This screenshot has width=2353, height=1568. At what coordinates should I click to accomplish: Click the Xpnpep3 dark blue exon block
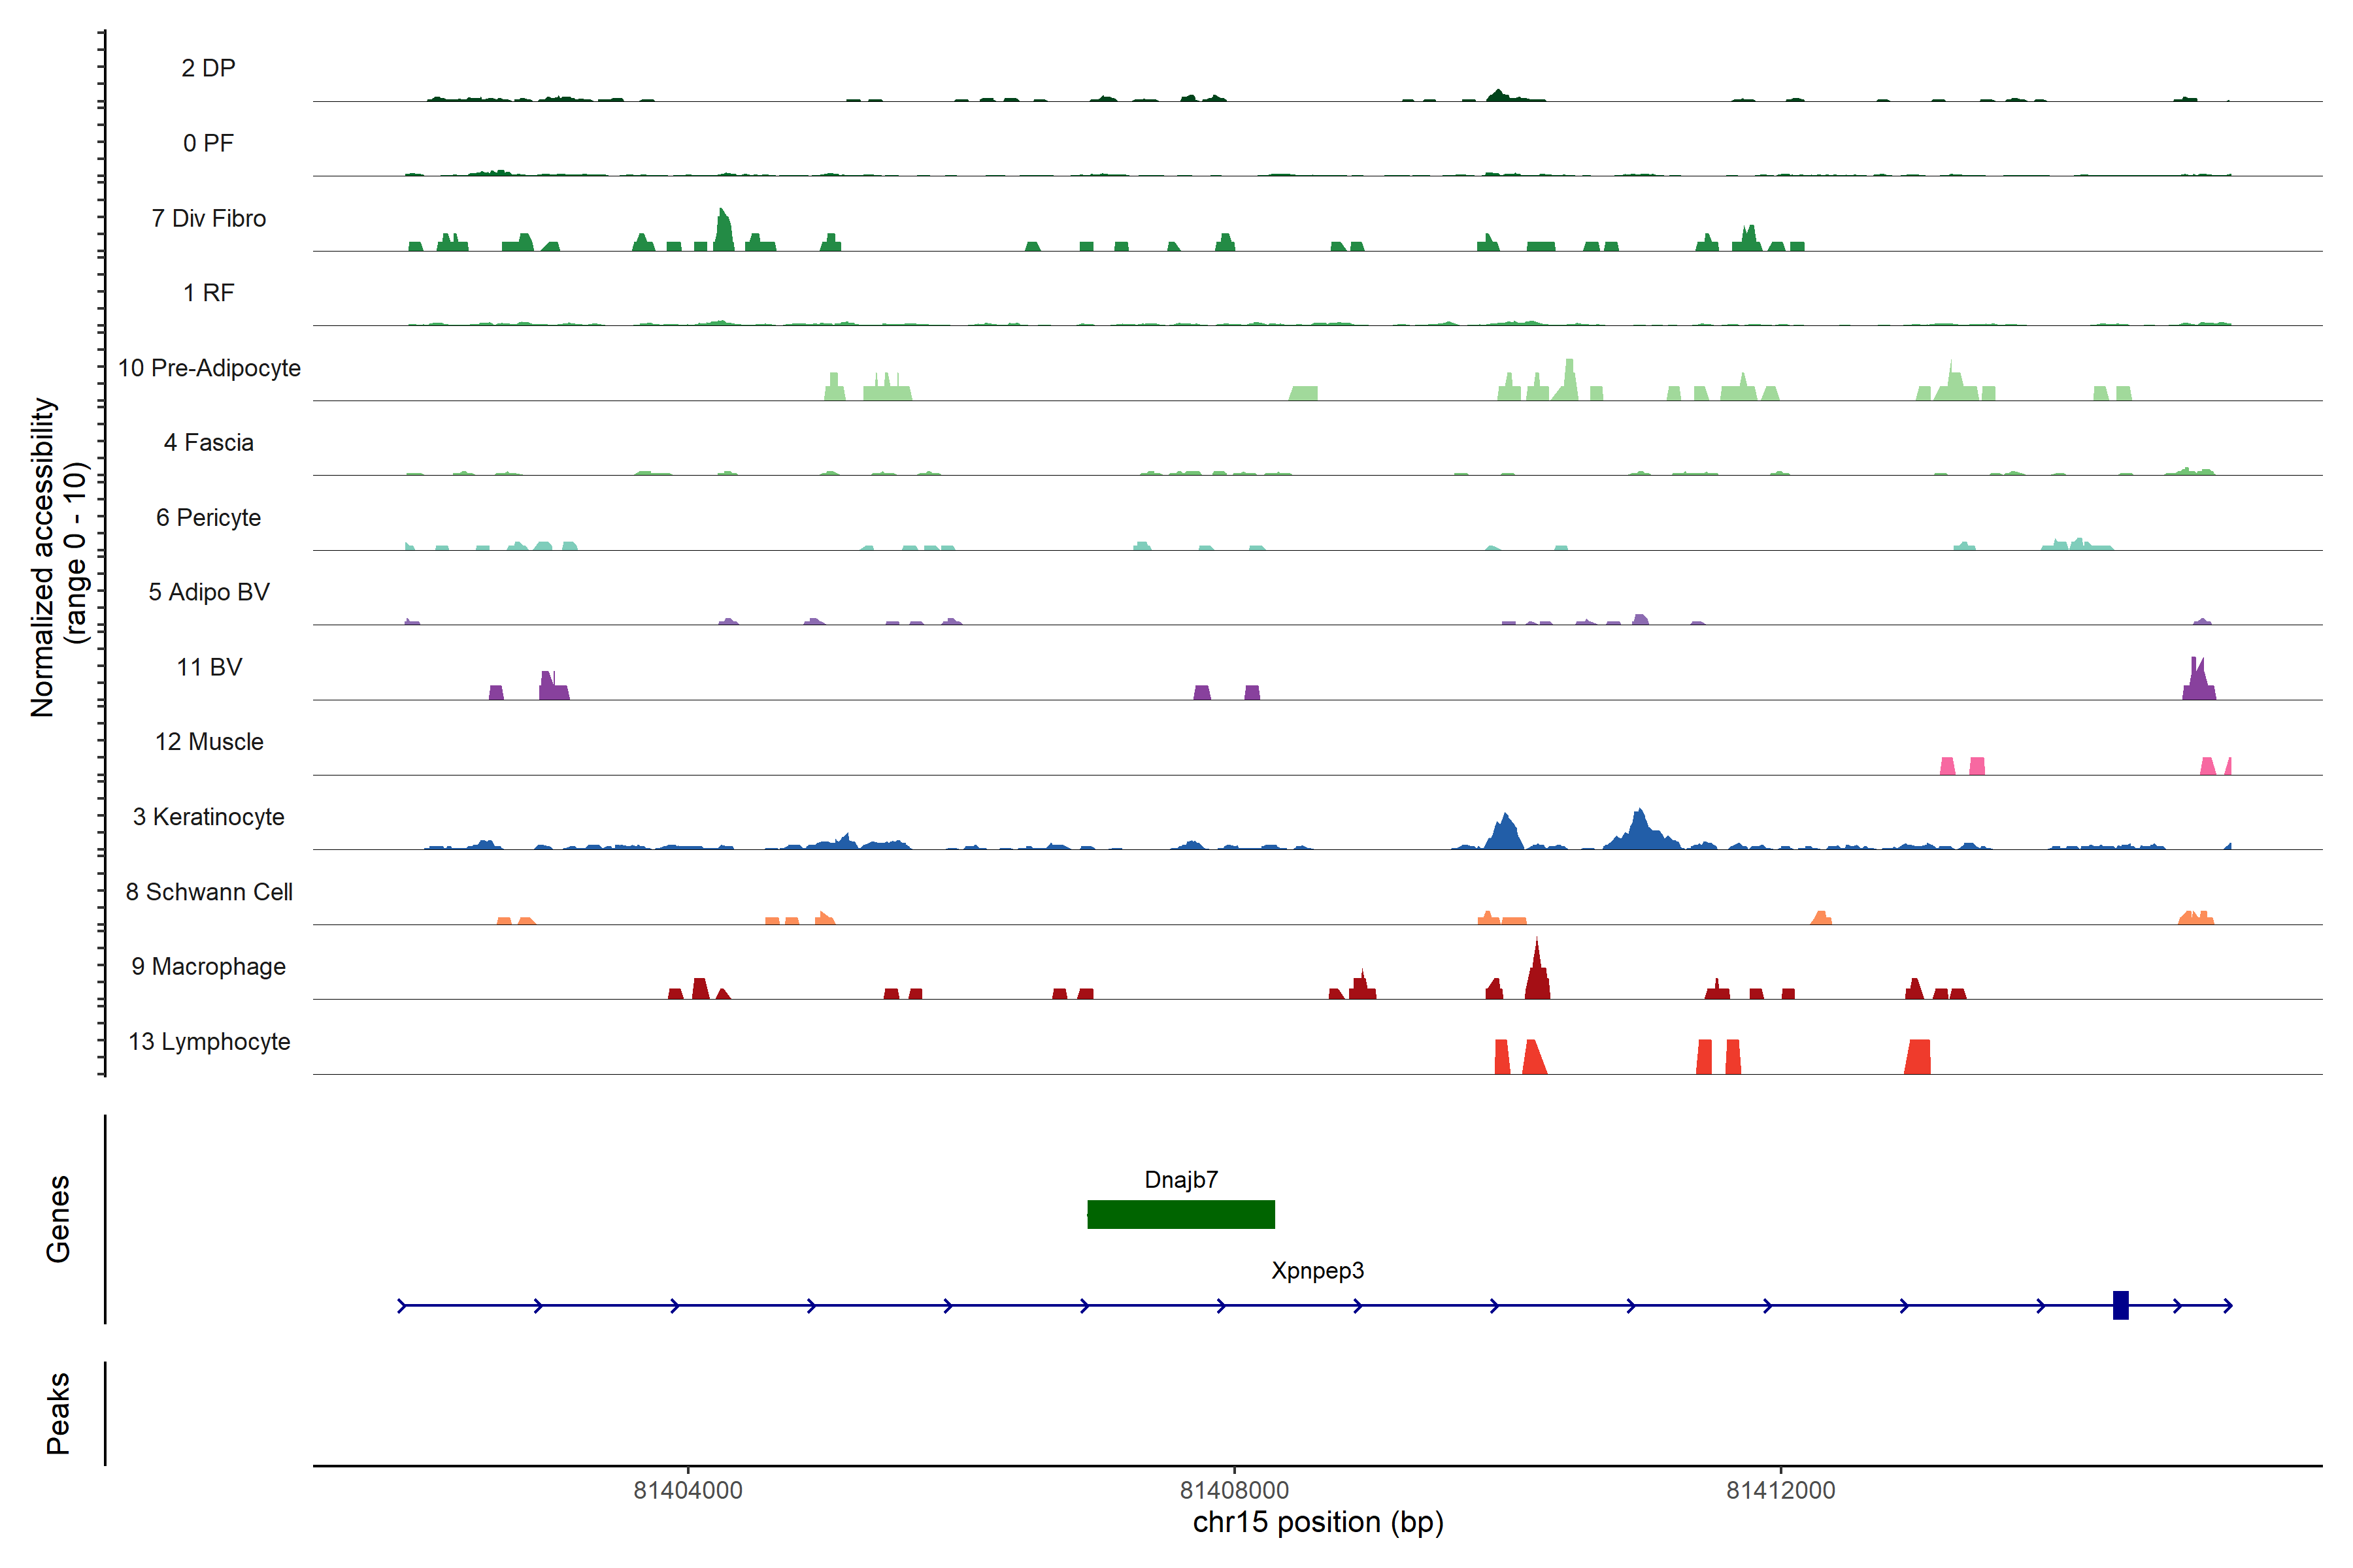click(2120, 1305)
